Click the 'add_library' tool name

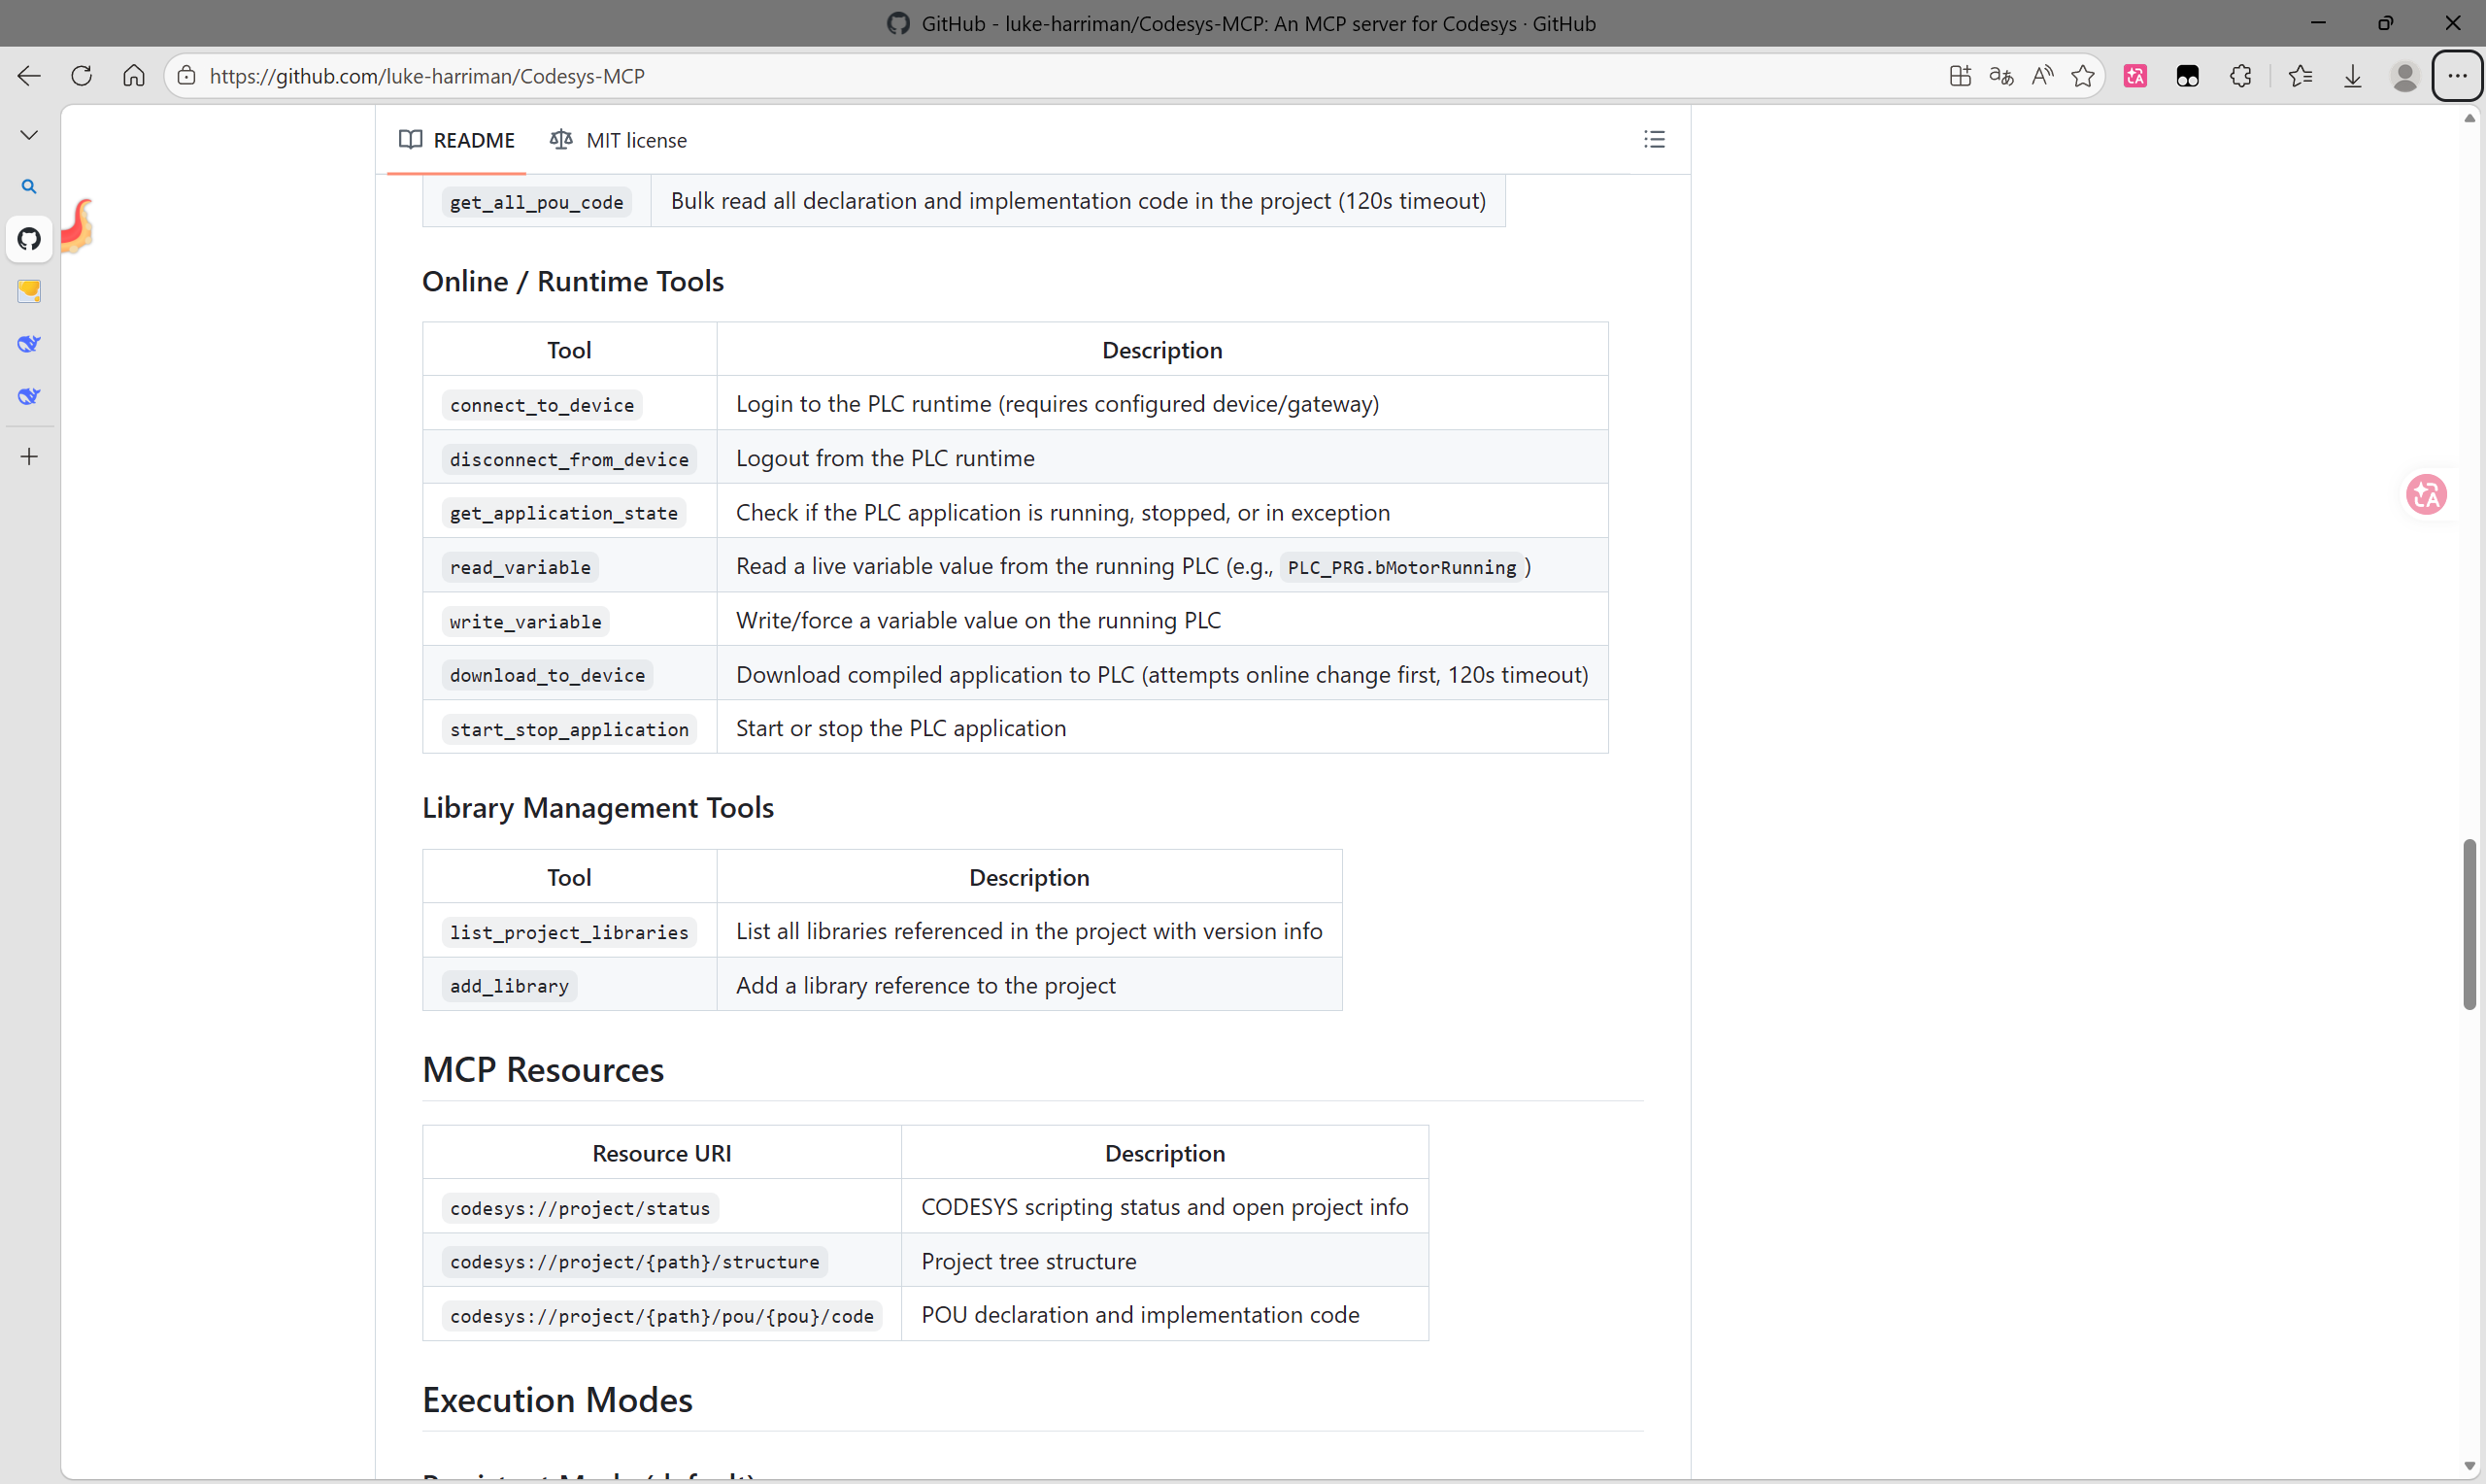pos(509,986)
